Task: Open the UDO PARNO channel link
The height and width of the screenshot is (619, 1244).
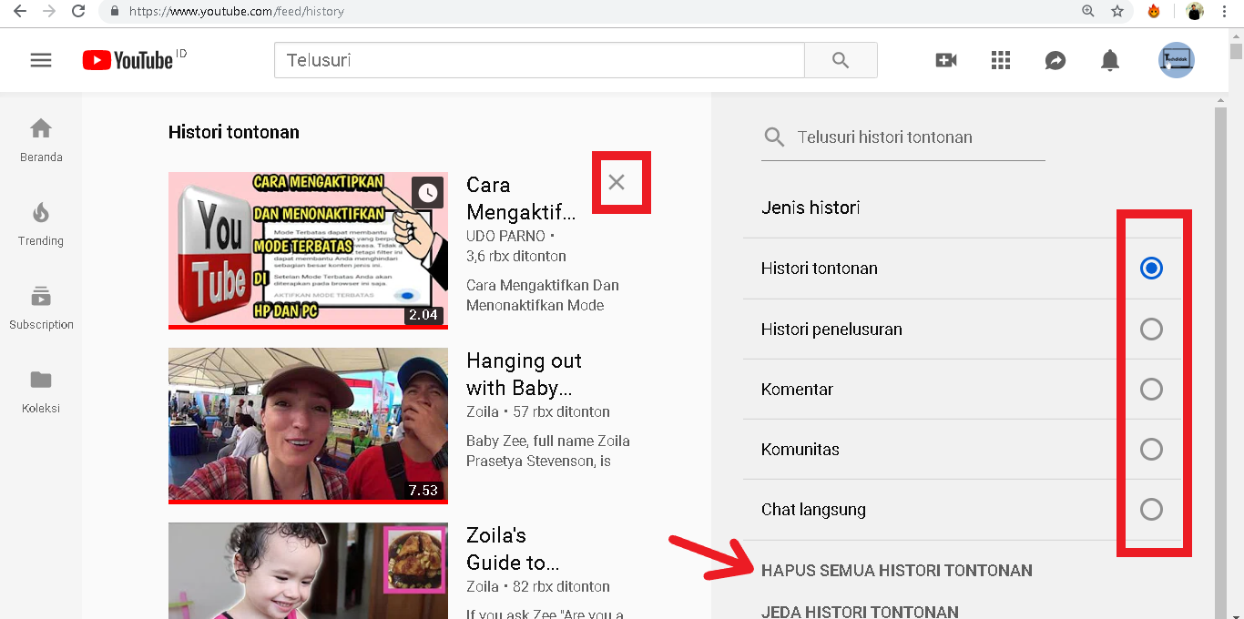Action: 505,237
